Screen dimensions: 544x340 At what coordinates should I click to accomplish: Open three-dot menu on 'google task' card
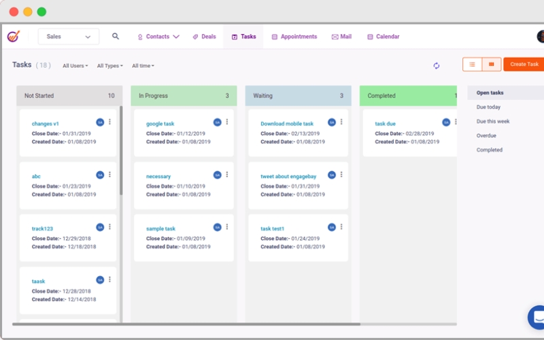click(227, 122)
